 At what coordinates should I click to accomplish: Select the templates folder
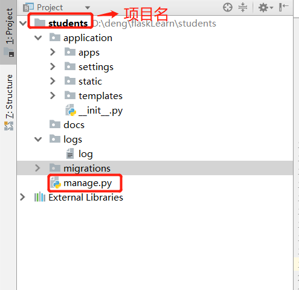pos(100,96)
